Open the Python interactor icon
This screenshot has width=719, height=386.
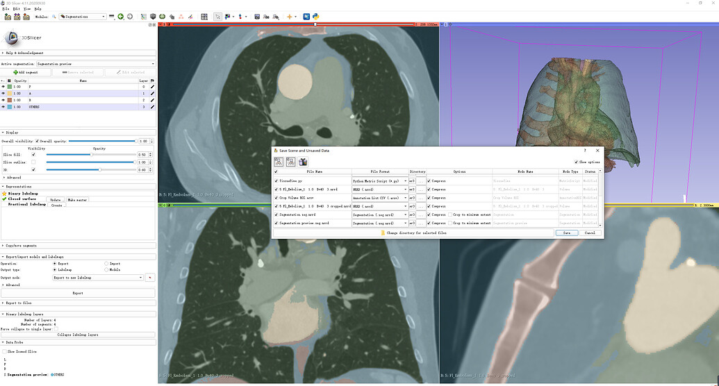pos(316,17)
